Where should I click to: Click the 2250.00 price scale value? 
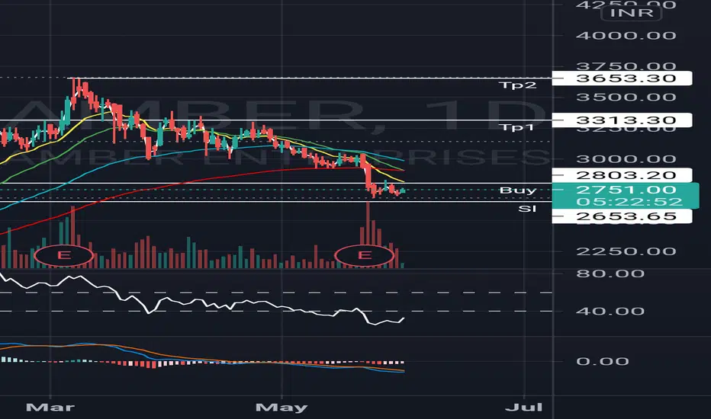tap(626, 251)
